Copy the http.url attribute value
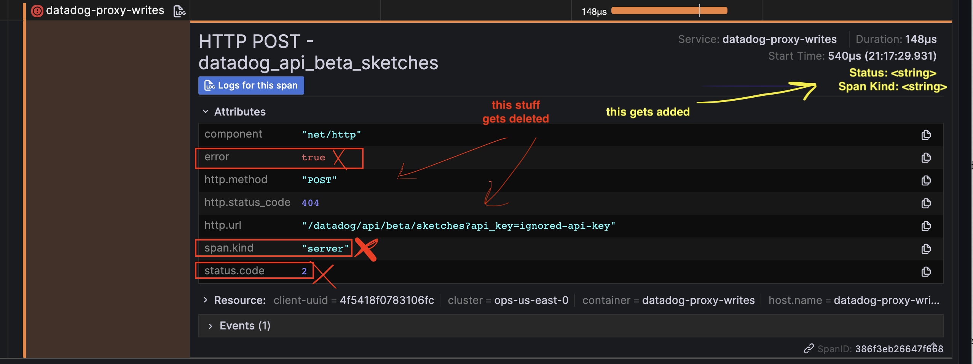This screenshot has height=364, width=973. pos(926,226)
